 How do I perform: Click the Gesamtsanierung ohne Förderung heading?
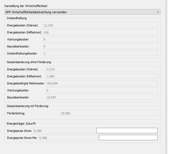pos(29,62)
